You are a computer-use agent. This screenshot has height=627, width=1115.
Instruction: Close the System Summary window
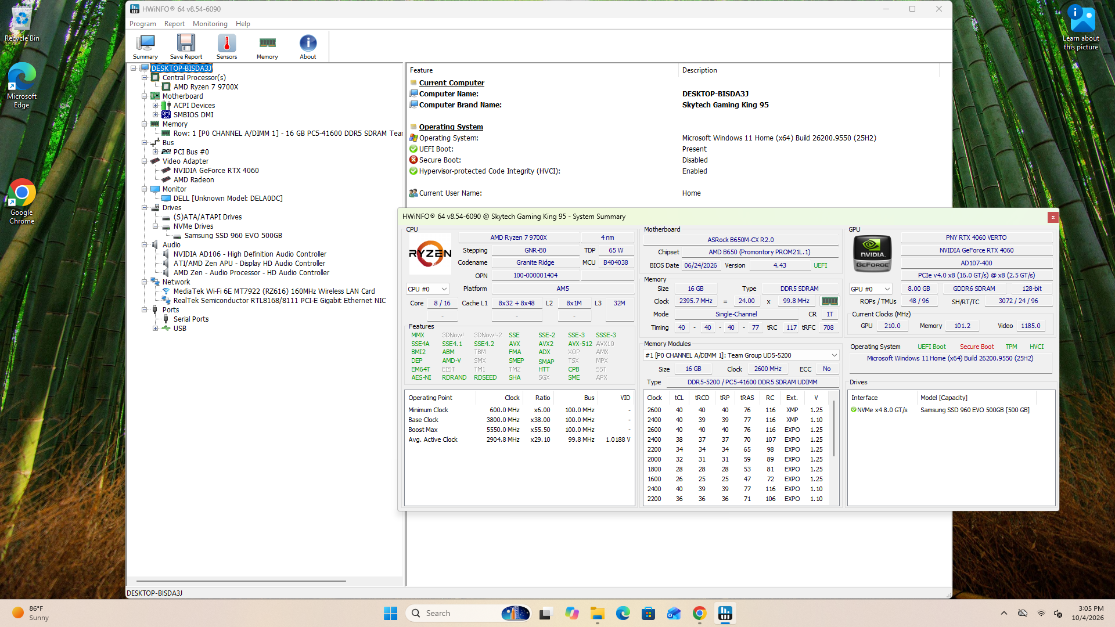coord(1053,217)
